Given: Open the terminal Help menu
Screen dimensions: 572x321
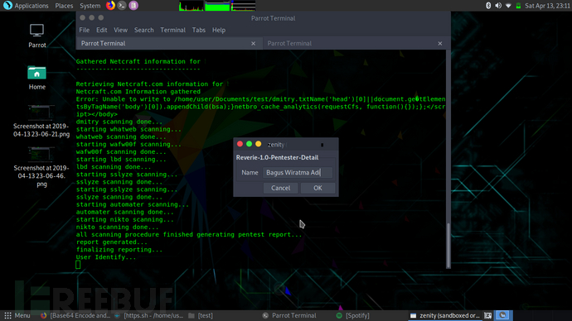Looking at the screenshot, I should [219, 30].
